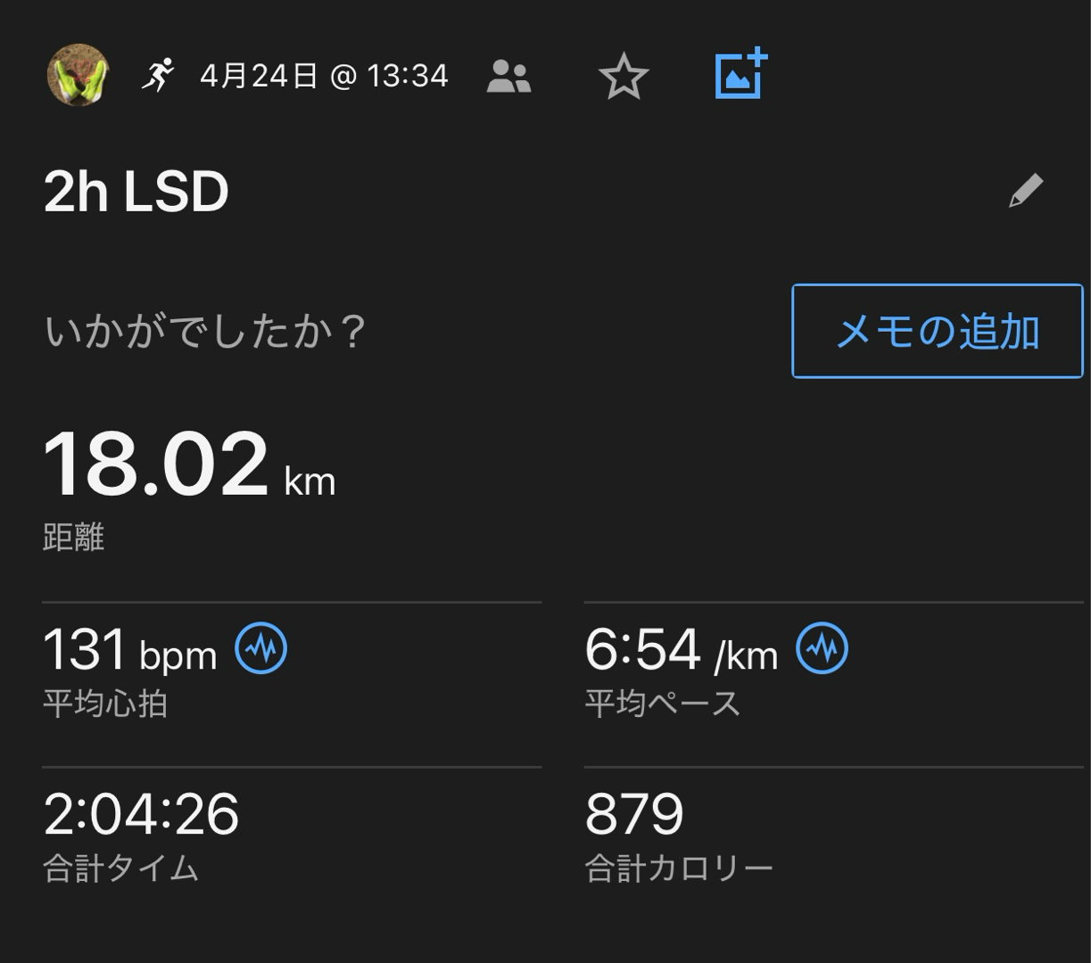Tap the 2h LSD activity title

(x=136, y=192)
